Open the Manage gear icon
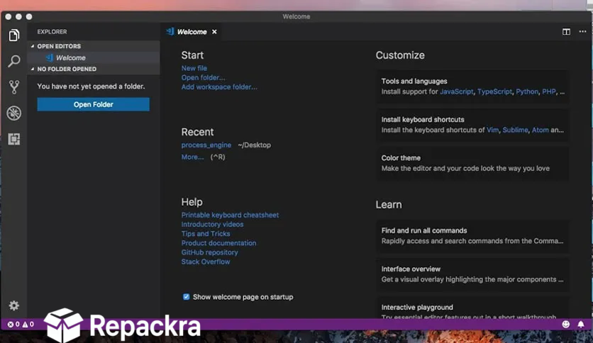 pos(14,305)
